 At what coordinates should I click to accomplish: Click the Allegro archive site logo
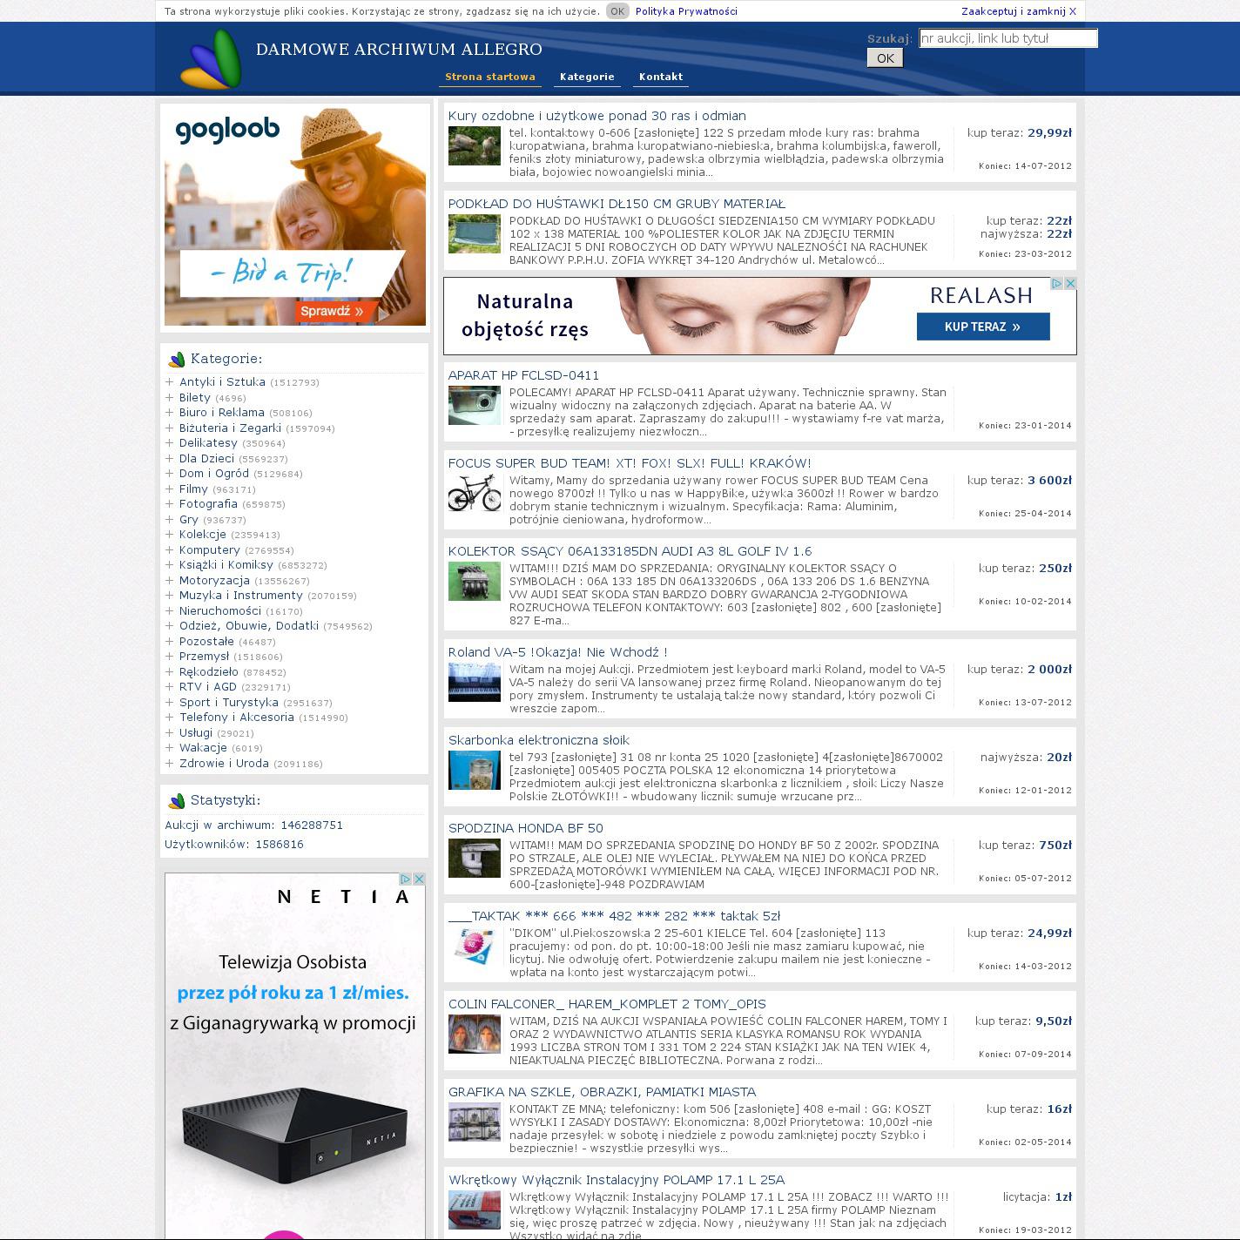(x=211, y=59)
